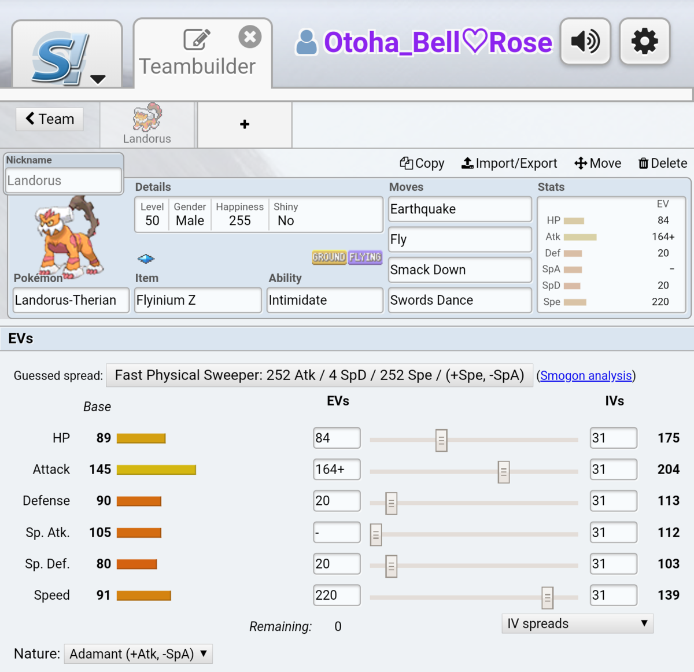Image resolution: width=694 pixels, height=672 pixels.
Task: Open the sound options speaker button
Action: tap(585, 41)
